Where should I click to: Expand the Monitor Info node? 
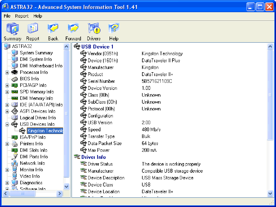pyautogui.click(x=7, y=170)
